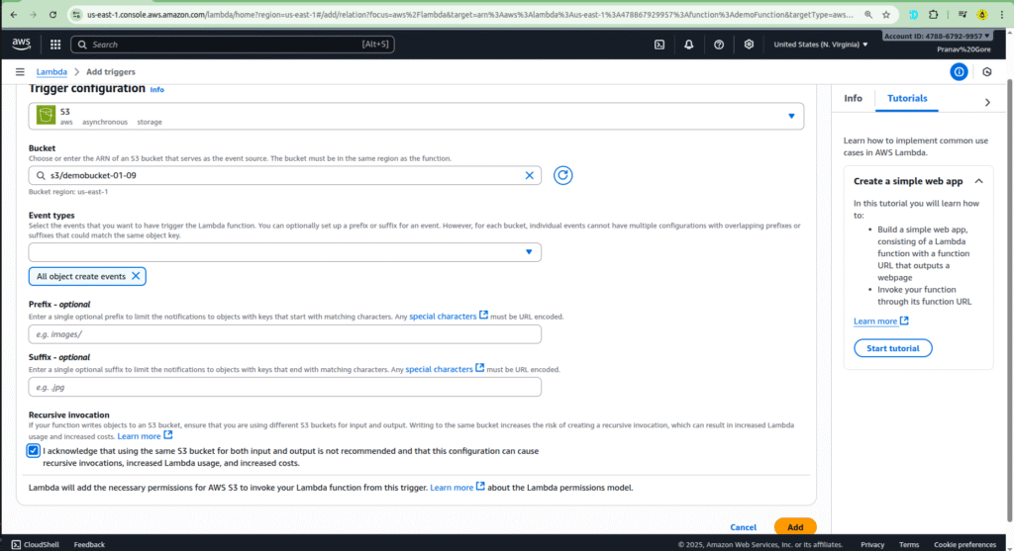
Task: Clear the selected bucket s3/demobucket-01-09
Action: pyautogui.click(x=529, y=175)
